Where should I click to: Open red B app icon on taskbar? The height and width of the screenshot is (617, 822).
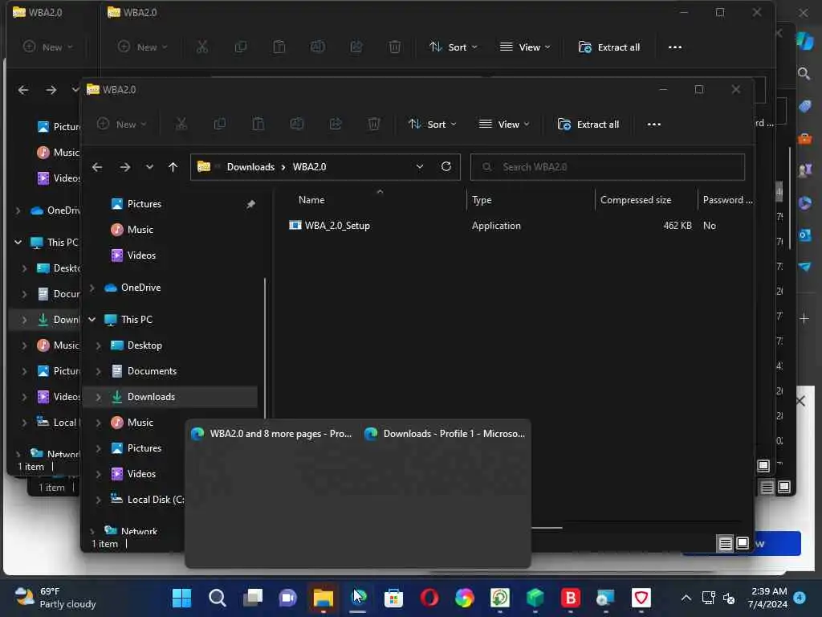[571, 598]
